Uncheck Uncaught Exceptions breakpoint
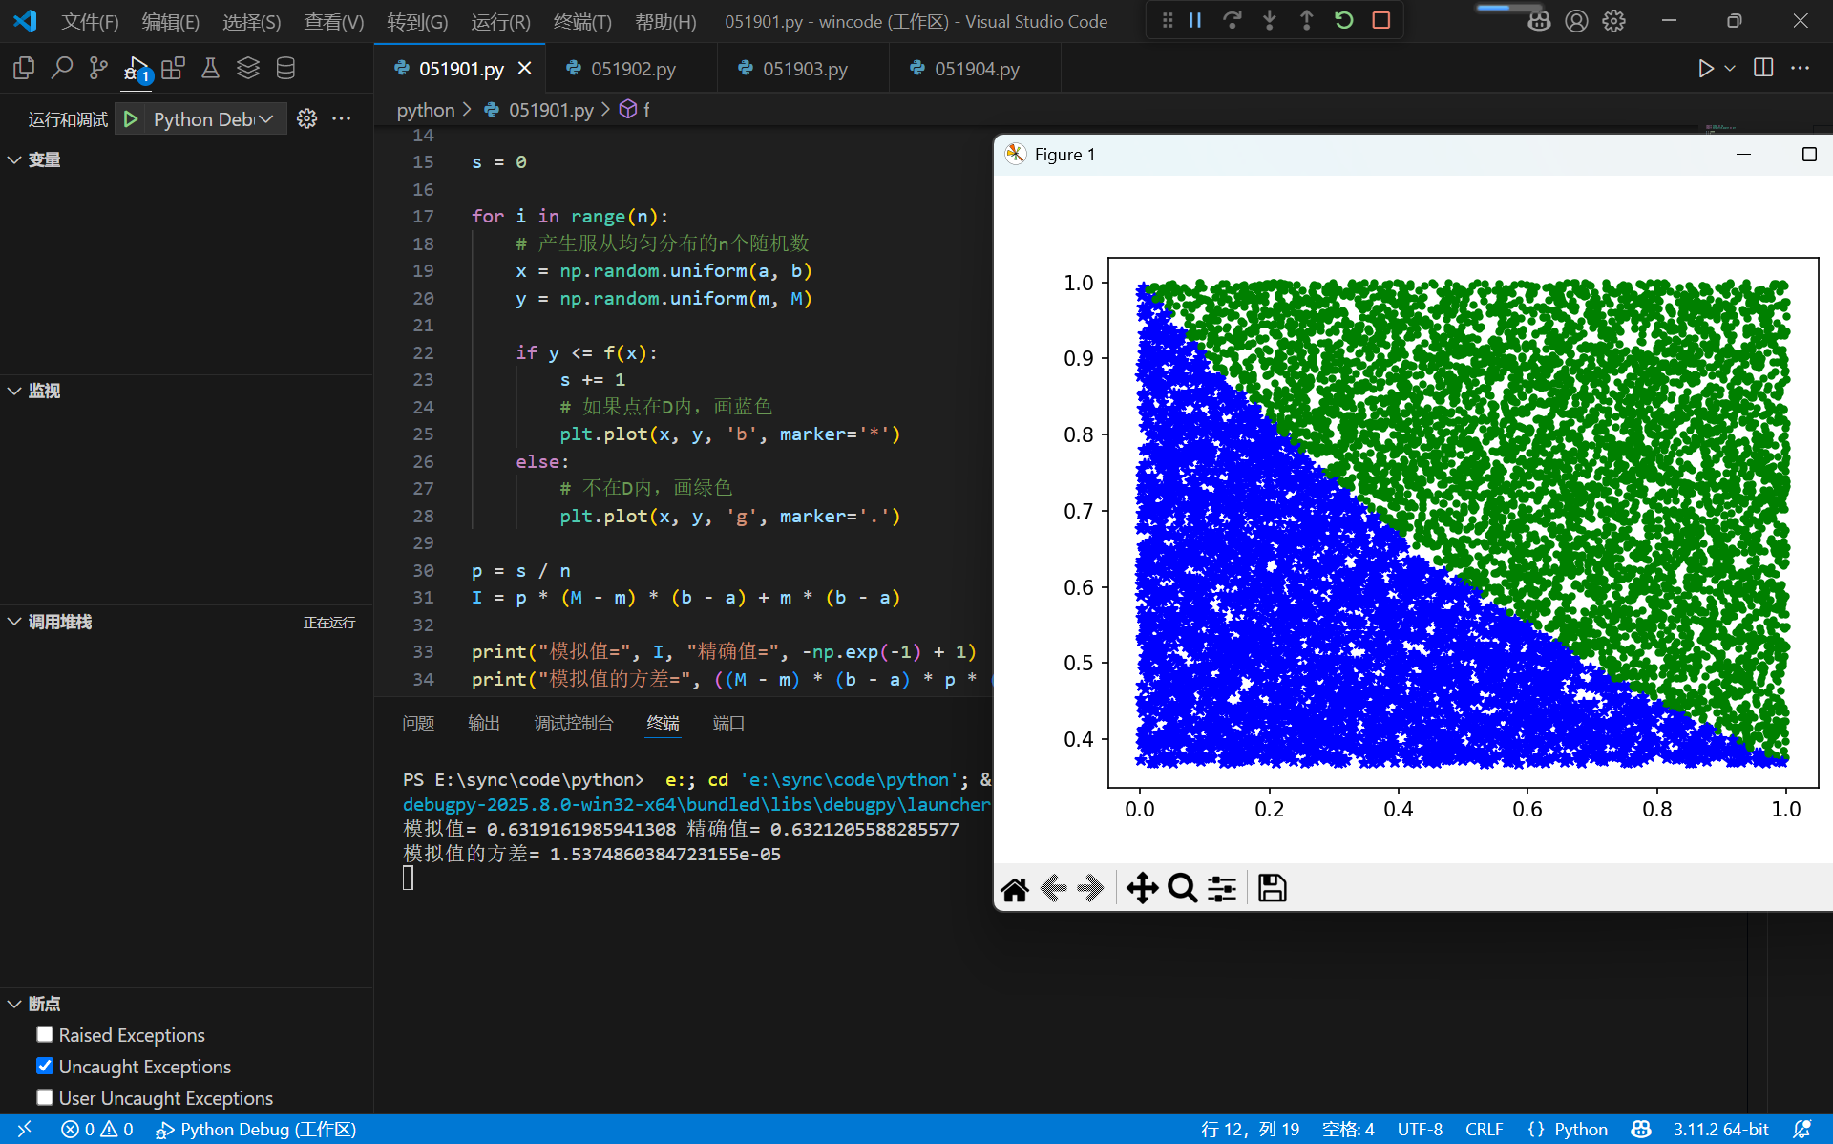This screenshot has width=1833, height=1144. pyautogui.click(x=45, y=1066)
